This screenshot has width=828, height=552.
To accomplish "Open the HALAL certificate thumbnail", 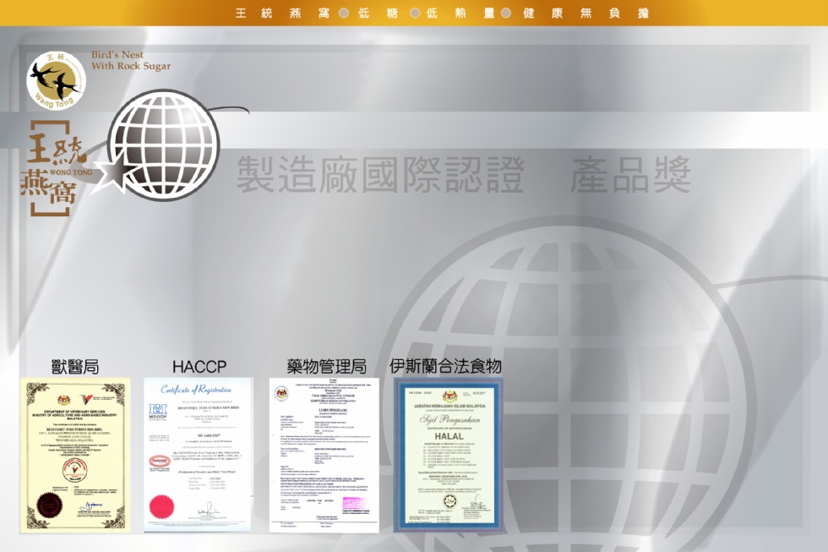I will (449, 454).
